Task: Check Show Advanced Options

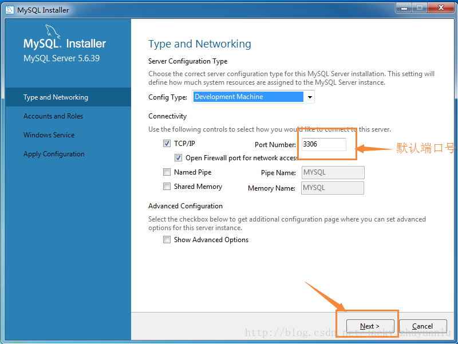Action: tap(167, 240)
